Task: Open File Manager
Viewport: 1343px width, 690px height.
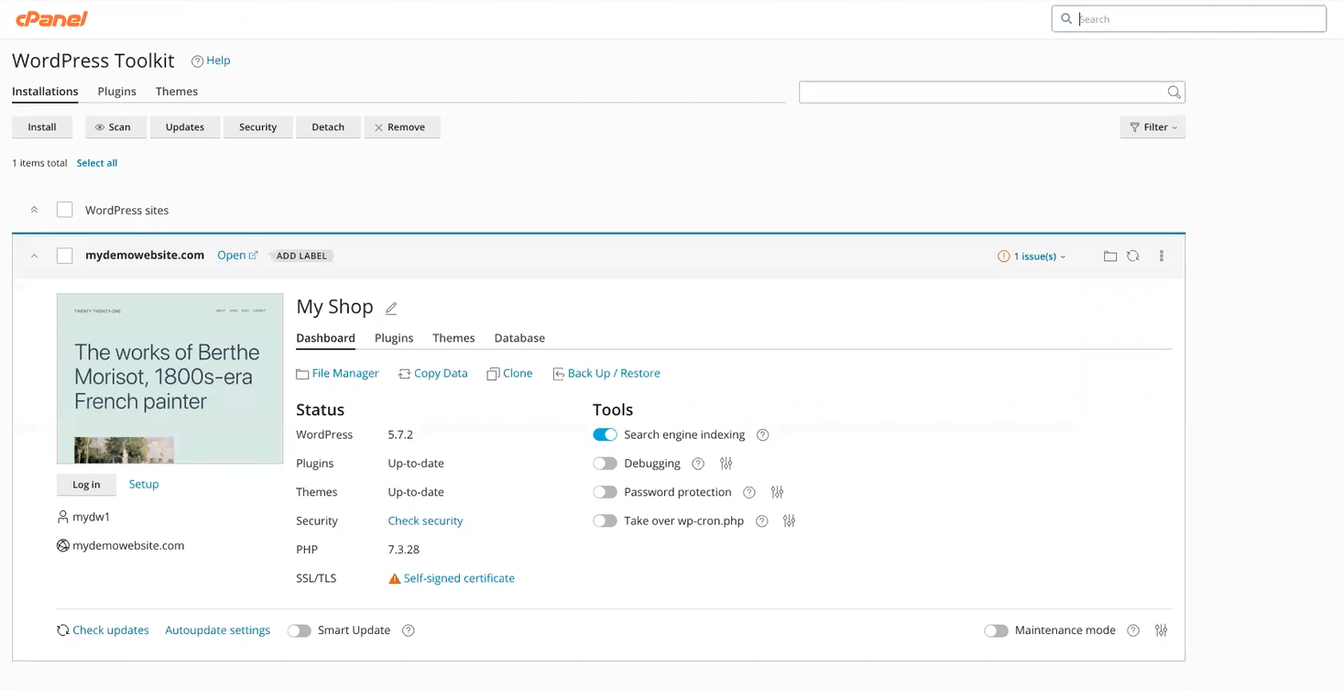Action: coord(337,373)
